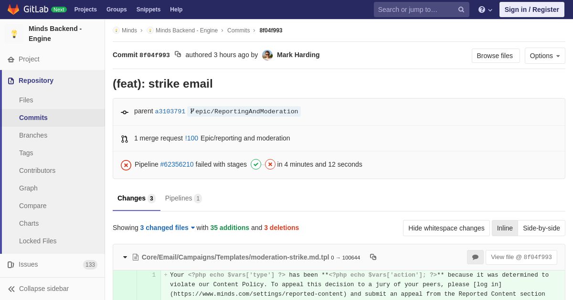The image size is (573, 300).
Task: Open the Pipelines tab
Action: pos(183,198)
